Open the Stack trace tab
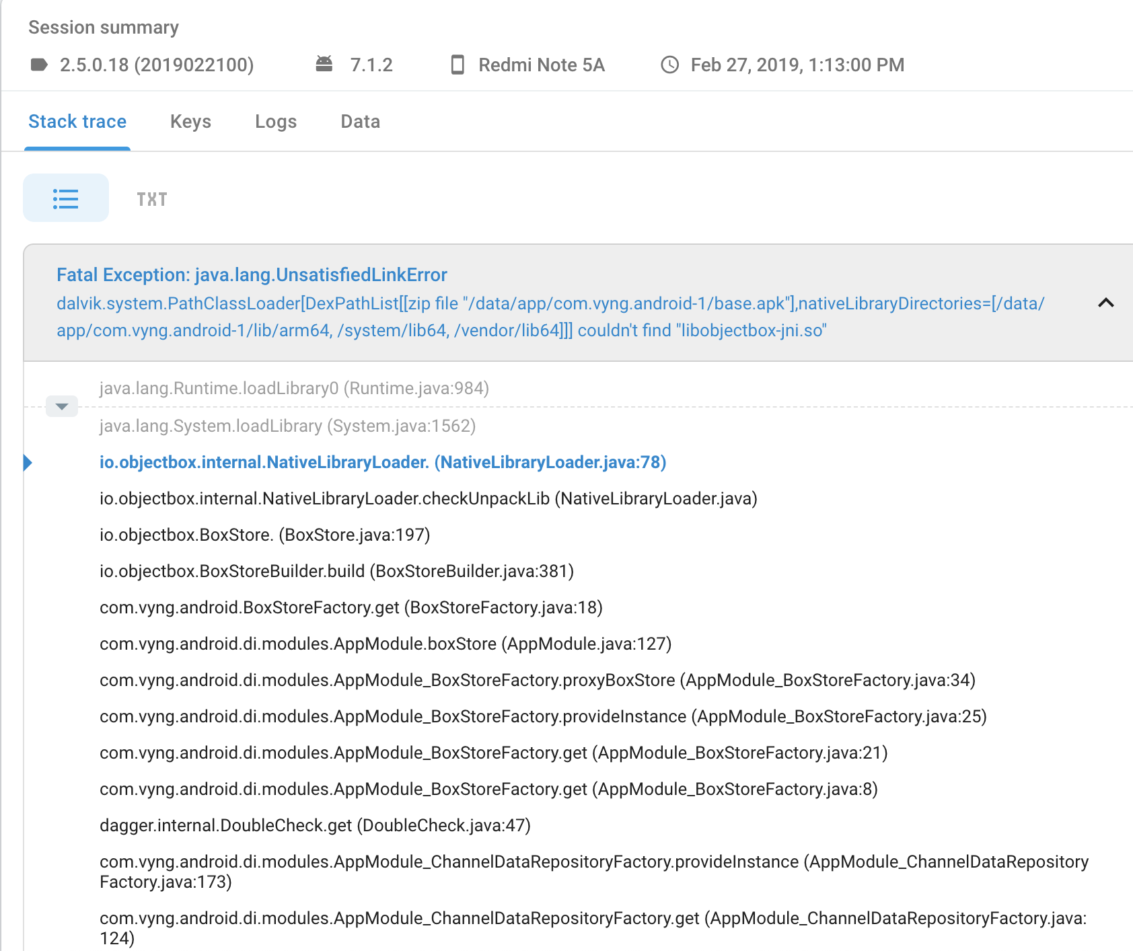1133x951 pixels. pyautogui.click(x=77, y=122)
